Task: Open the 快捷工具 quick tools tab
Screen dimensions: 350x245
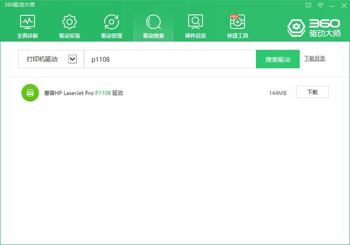Action: pos(237,27)
